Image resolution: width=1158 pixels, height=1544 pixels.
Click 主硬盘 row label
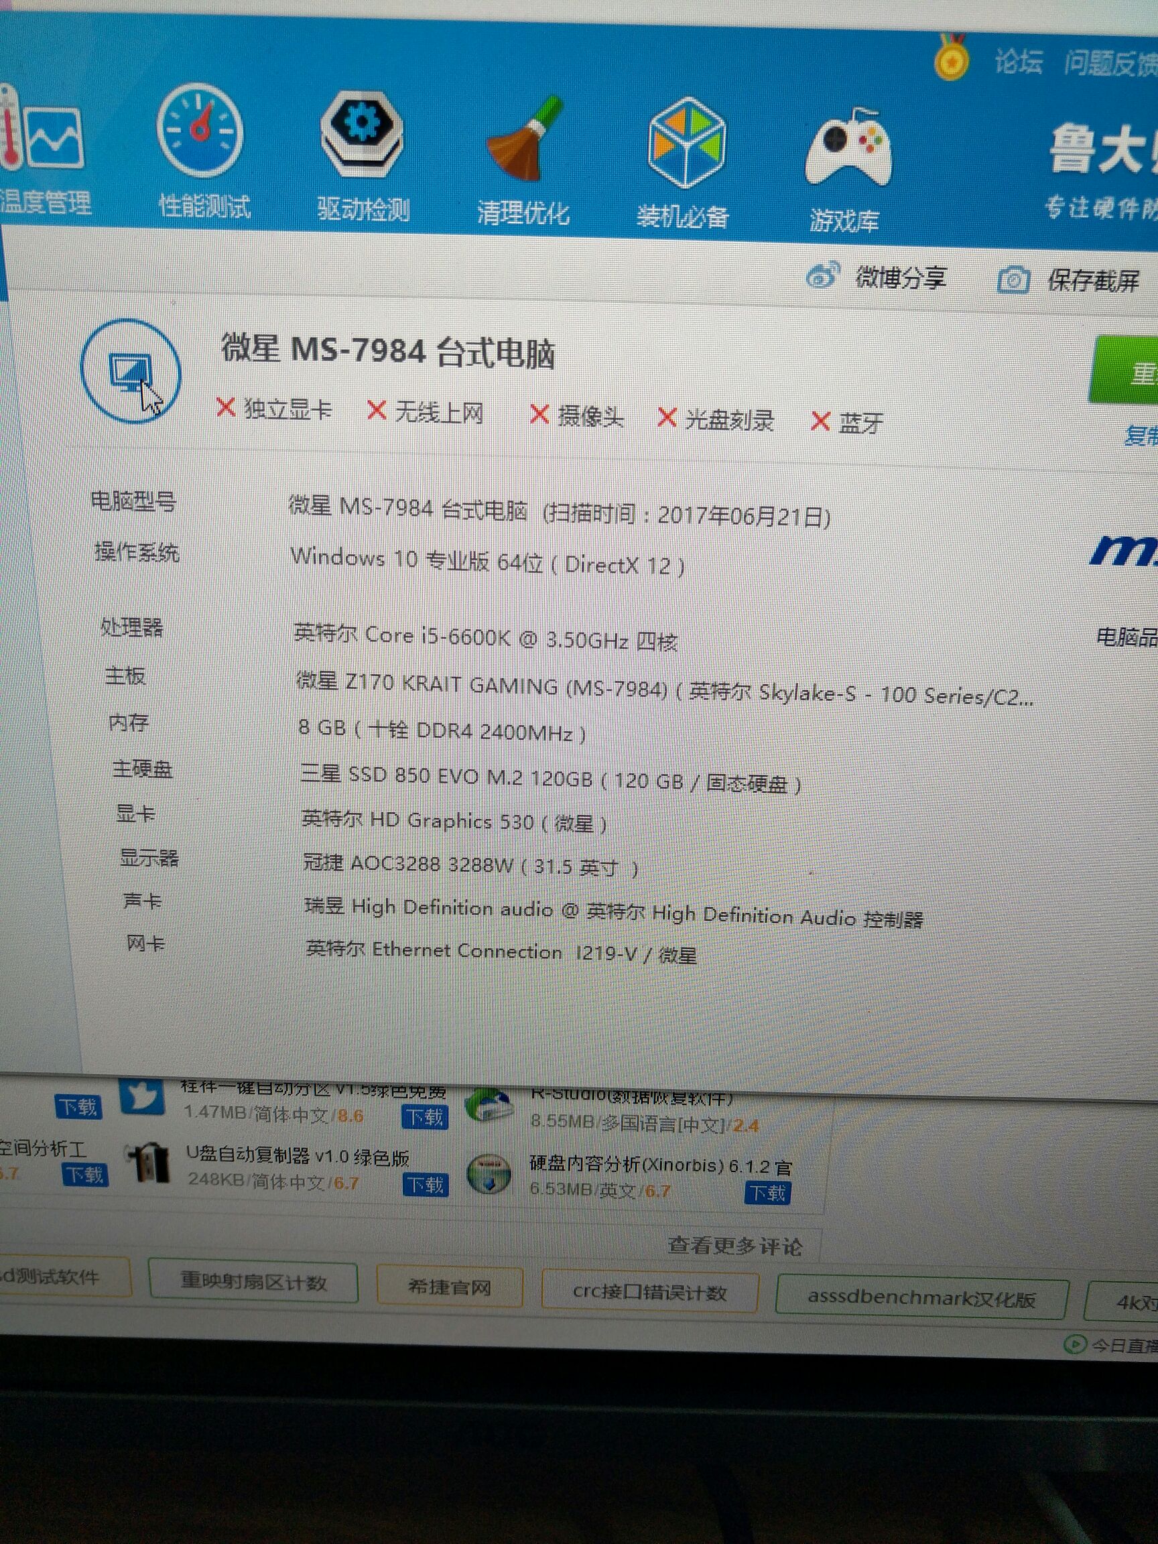point(142,769)
